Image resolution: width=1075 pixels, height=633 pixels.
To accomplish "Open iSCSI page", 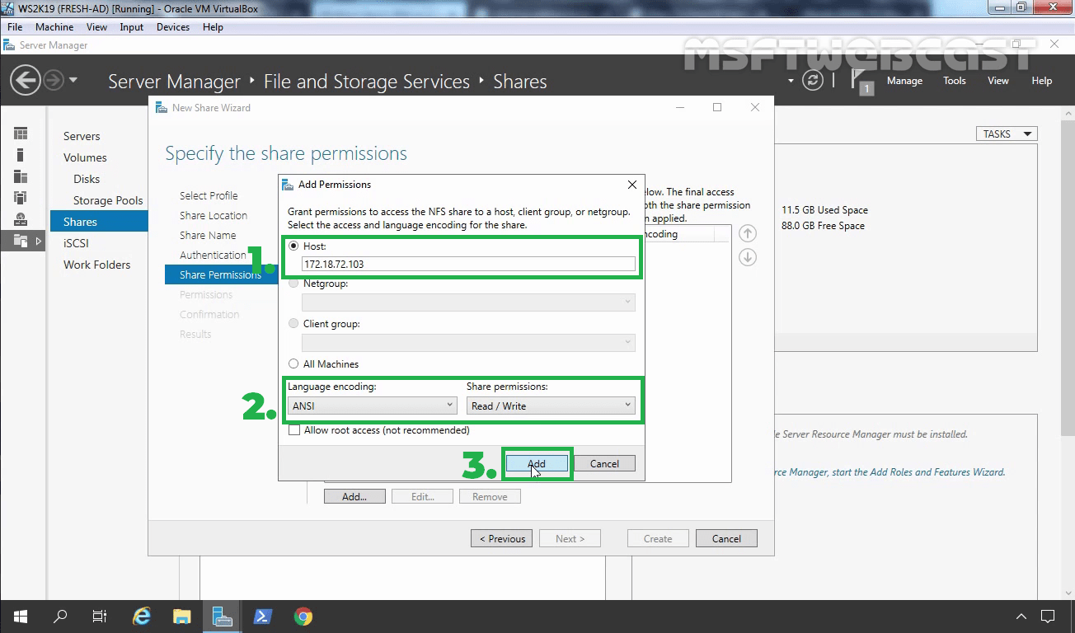I will 76,243.
